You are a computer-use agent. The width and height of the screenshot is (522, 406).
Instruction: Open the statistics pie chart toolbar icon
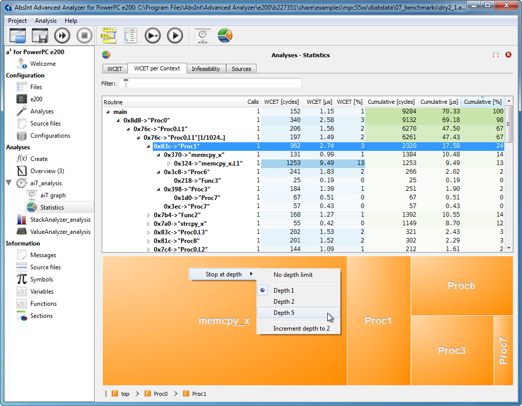tap(225, 35)
